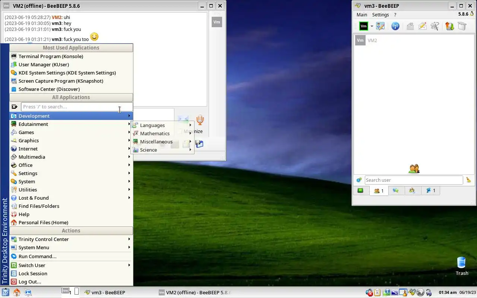Click the Linux penguin icon next to 5.8.6
The width and height of the screenshot is (477, 298).
coord(471,14)
